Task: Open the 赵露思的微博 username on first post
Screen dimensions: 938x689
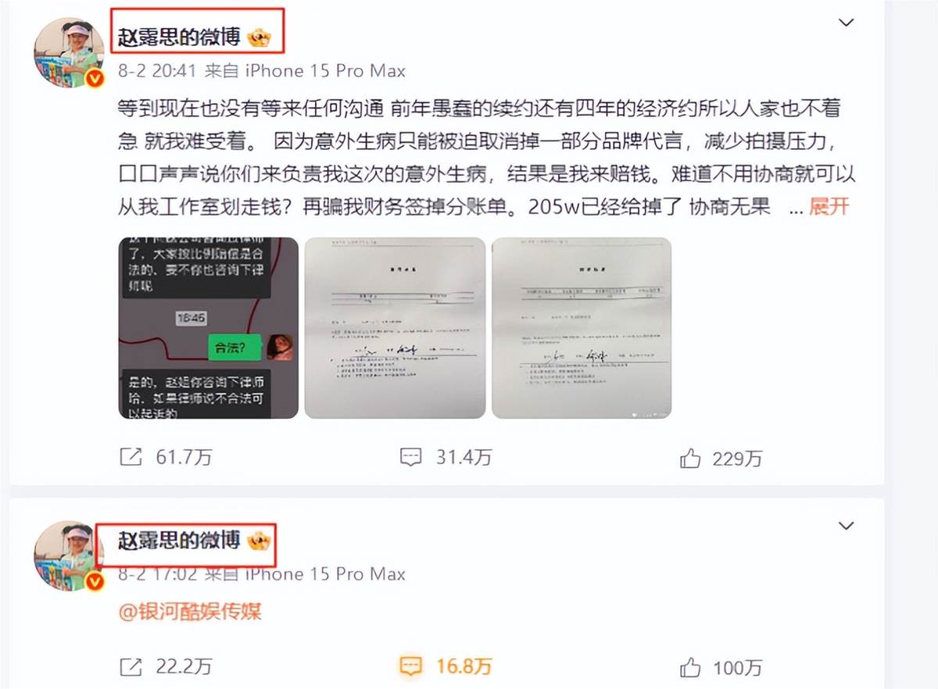Action: click(179, 36)
